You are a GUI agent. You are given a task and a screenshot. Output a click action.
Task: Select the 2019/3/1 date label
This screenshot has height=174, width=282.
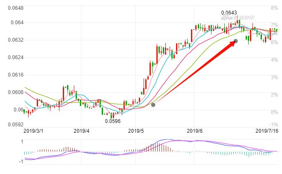coord(33,131)
